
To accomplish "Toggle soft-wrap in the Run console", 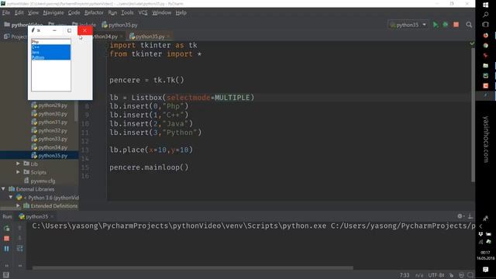I will (19, 249).
